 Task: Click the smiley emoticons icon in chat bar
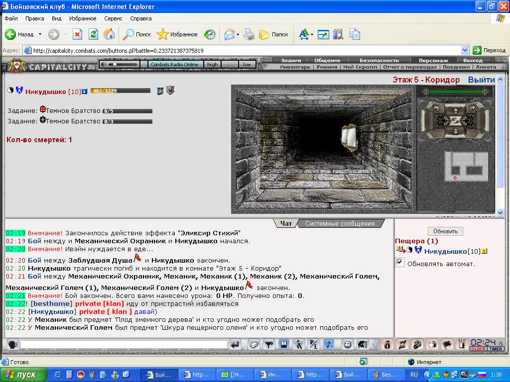(347, 345)
